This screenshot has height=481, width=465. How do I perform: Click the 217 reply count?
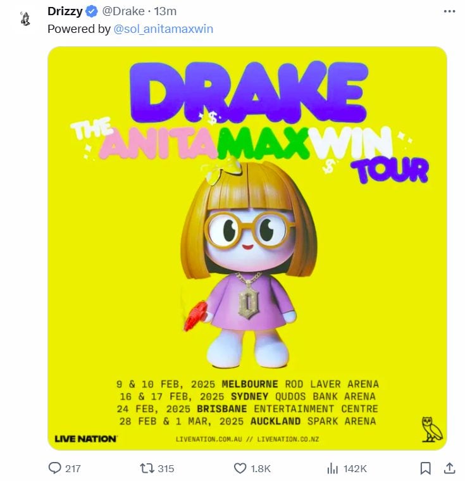coord(73,468)
